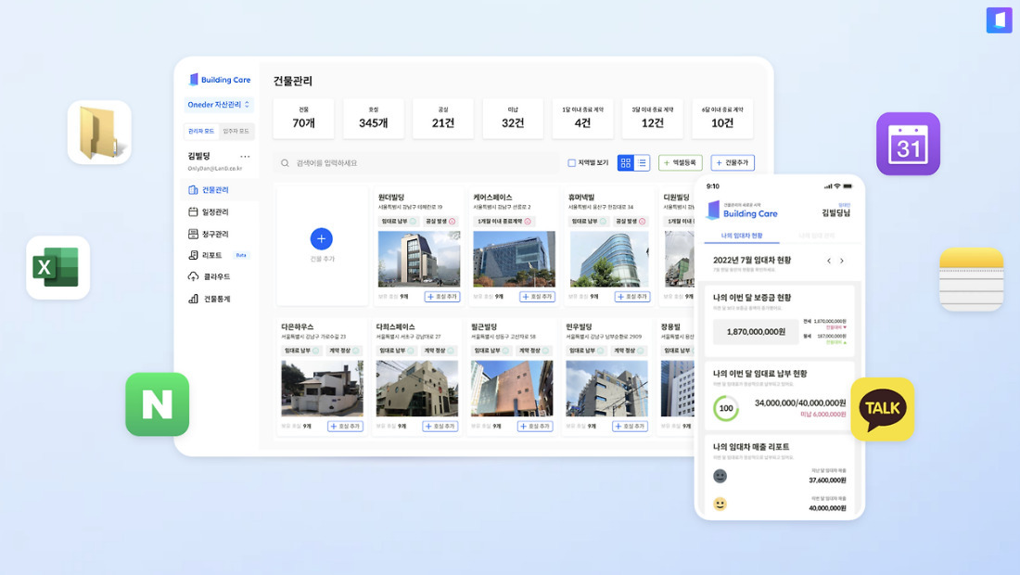Click the 엑셀등록 button

coord(680,162)
